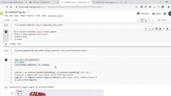Open the Google account avatar in Colab
This screenshot has width=171, height=96.
click(170, 14)
